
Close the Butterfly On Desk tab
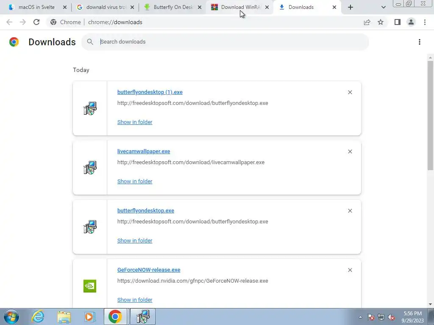[200, 7]
